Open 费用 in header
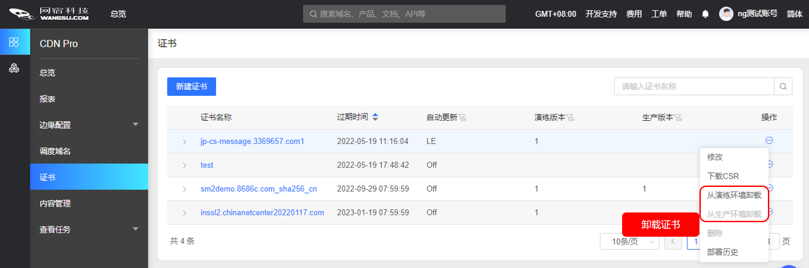 634,14
